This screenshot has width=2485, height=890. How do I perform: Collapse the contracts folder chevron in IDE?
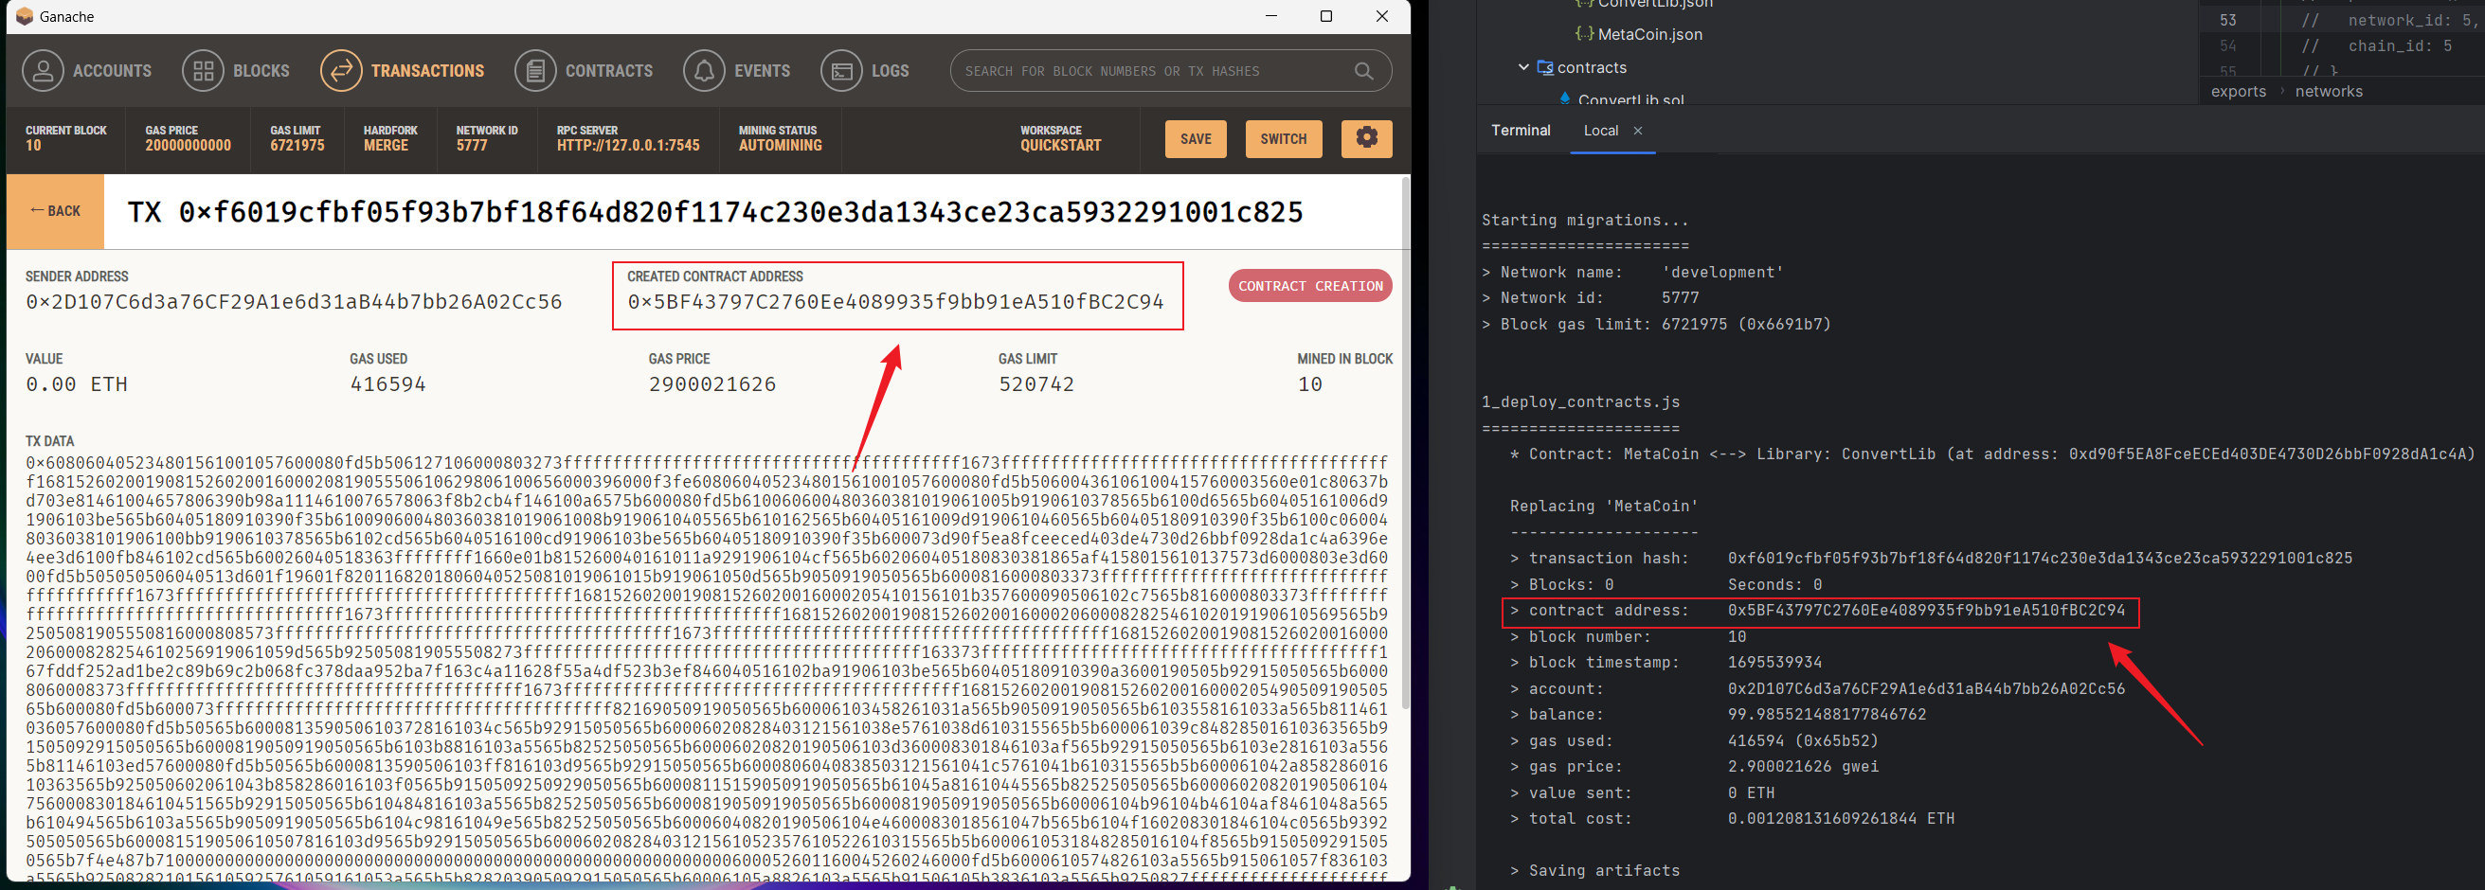point(1523,67)
